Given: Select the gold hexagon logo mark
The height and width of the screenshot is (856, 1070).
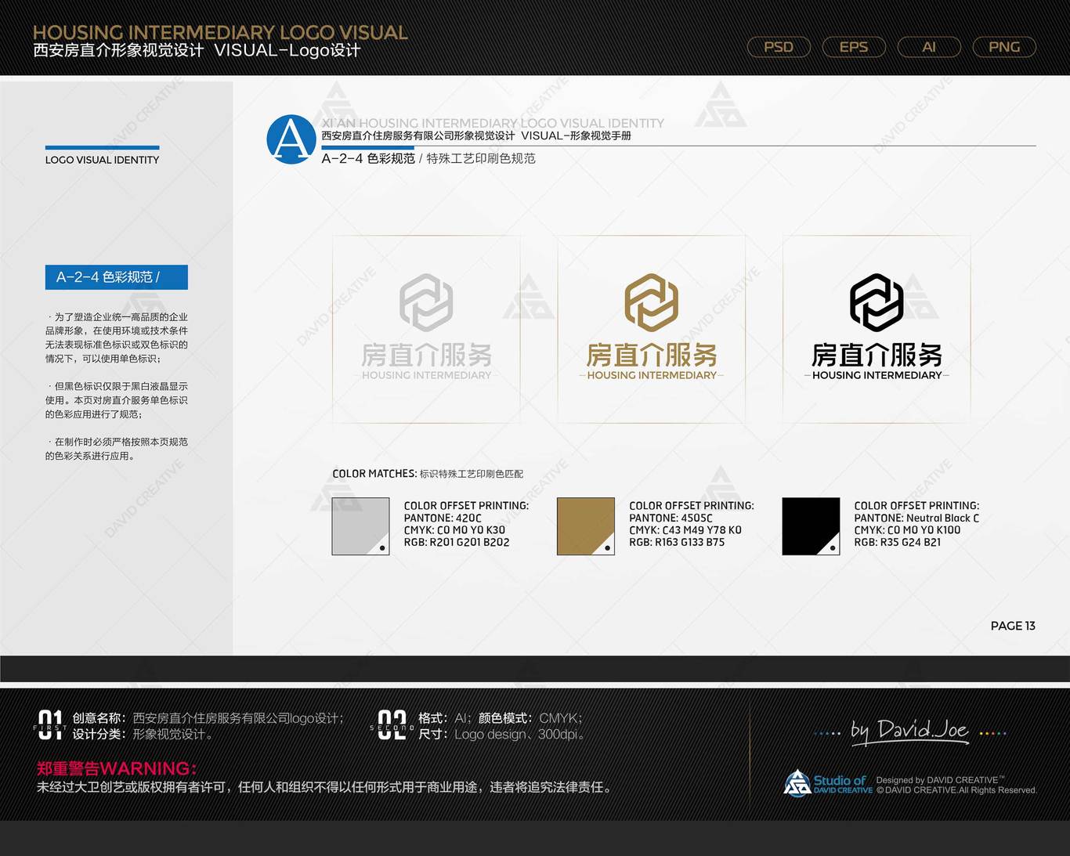Looking at the screenshot, I should point(652,302).
